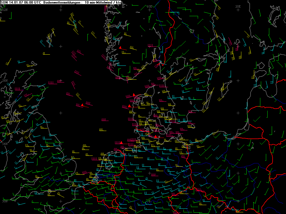Viewport: 286px width, 214px height.
Task: Click the 50N latitude label
Action: tap(4, 201)
